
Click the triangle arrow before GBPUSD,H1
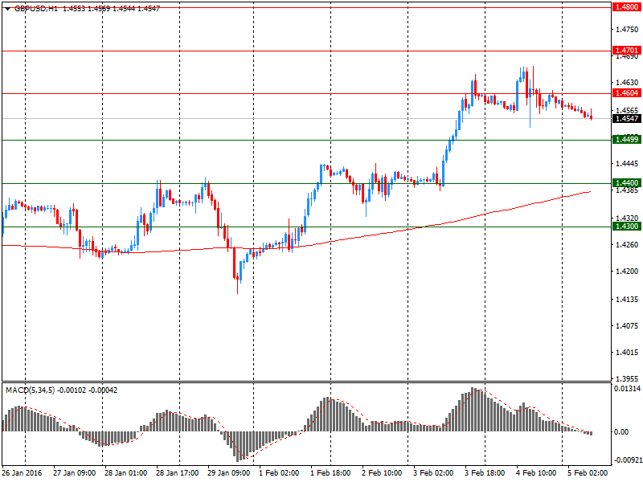[x=8, y=9]
